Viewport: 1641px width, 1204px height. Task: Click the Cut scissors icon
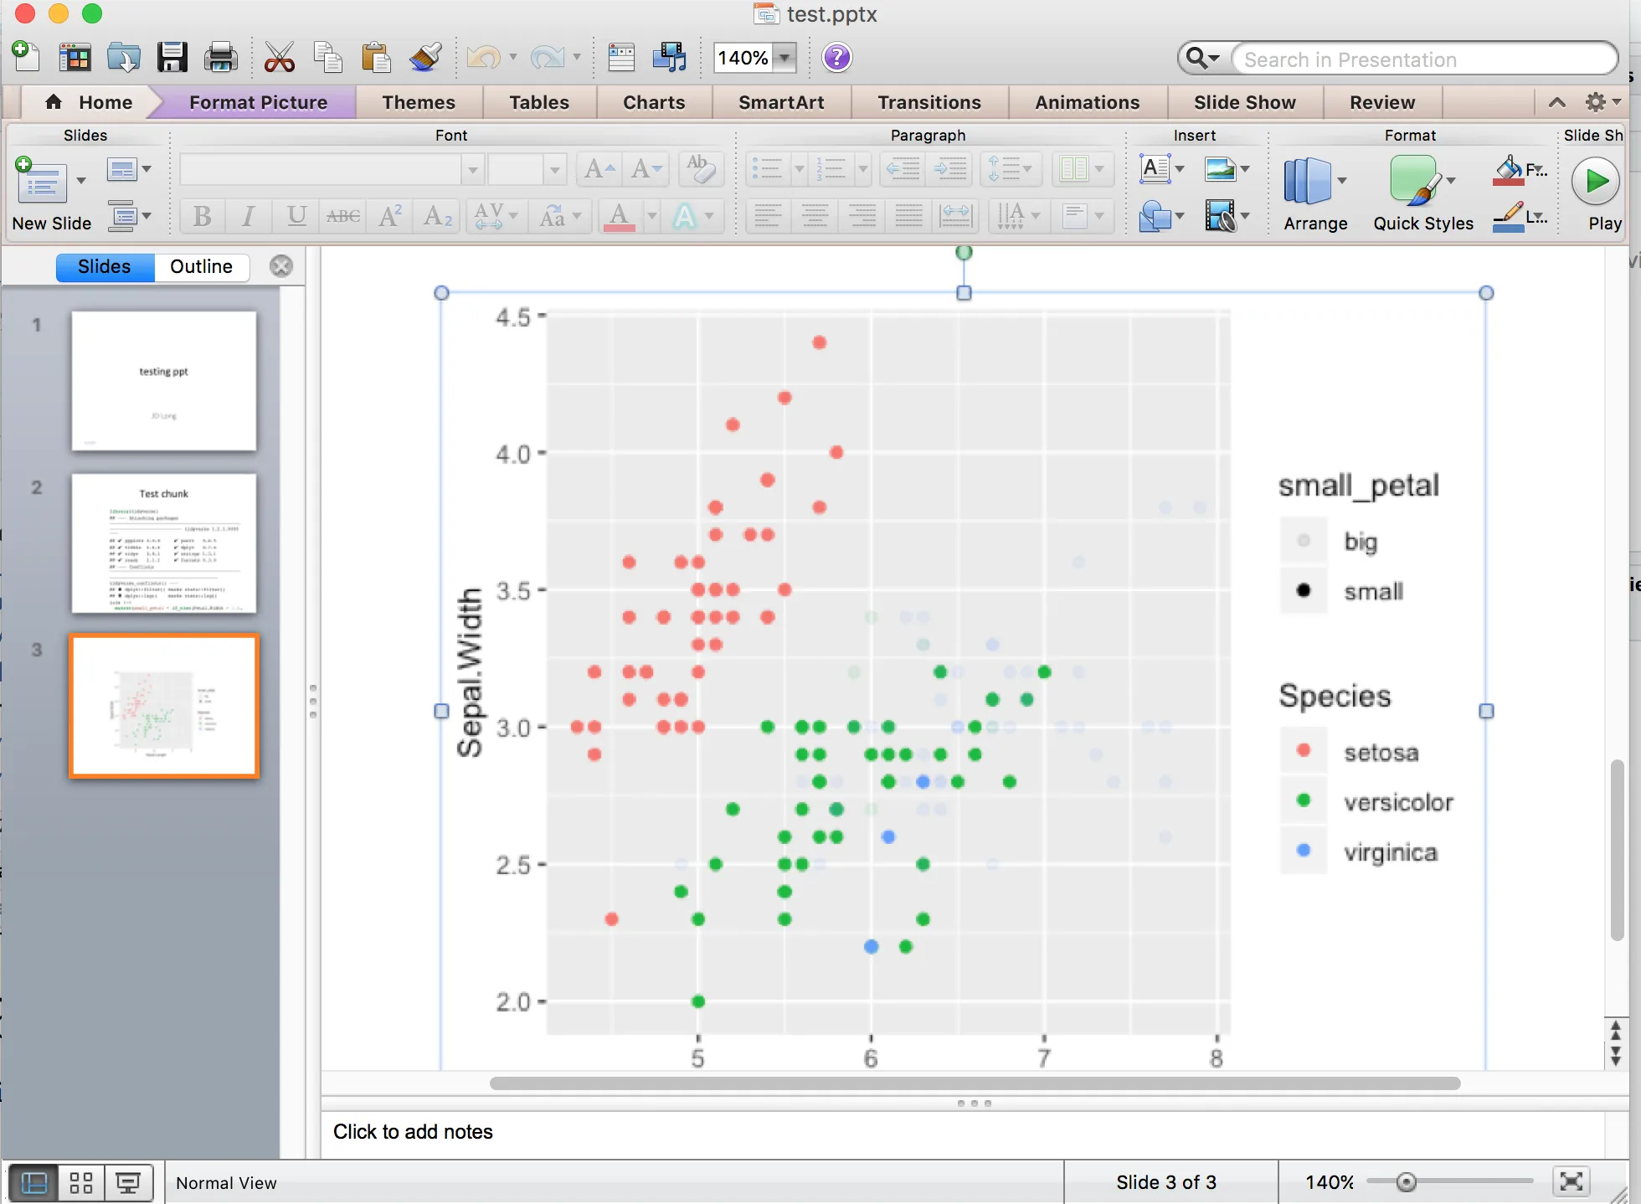click(279, 58)
